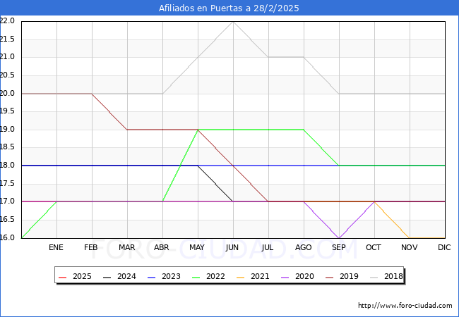Click the ENE month axis label
This screenshot has height=317, width=459.
click(x=56, y=247)
